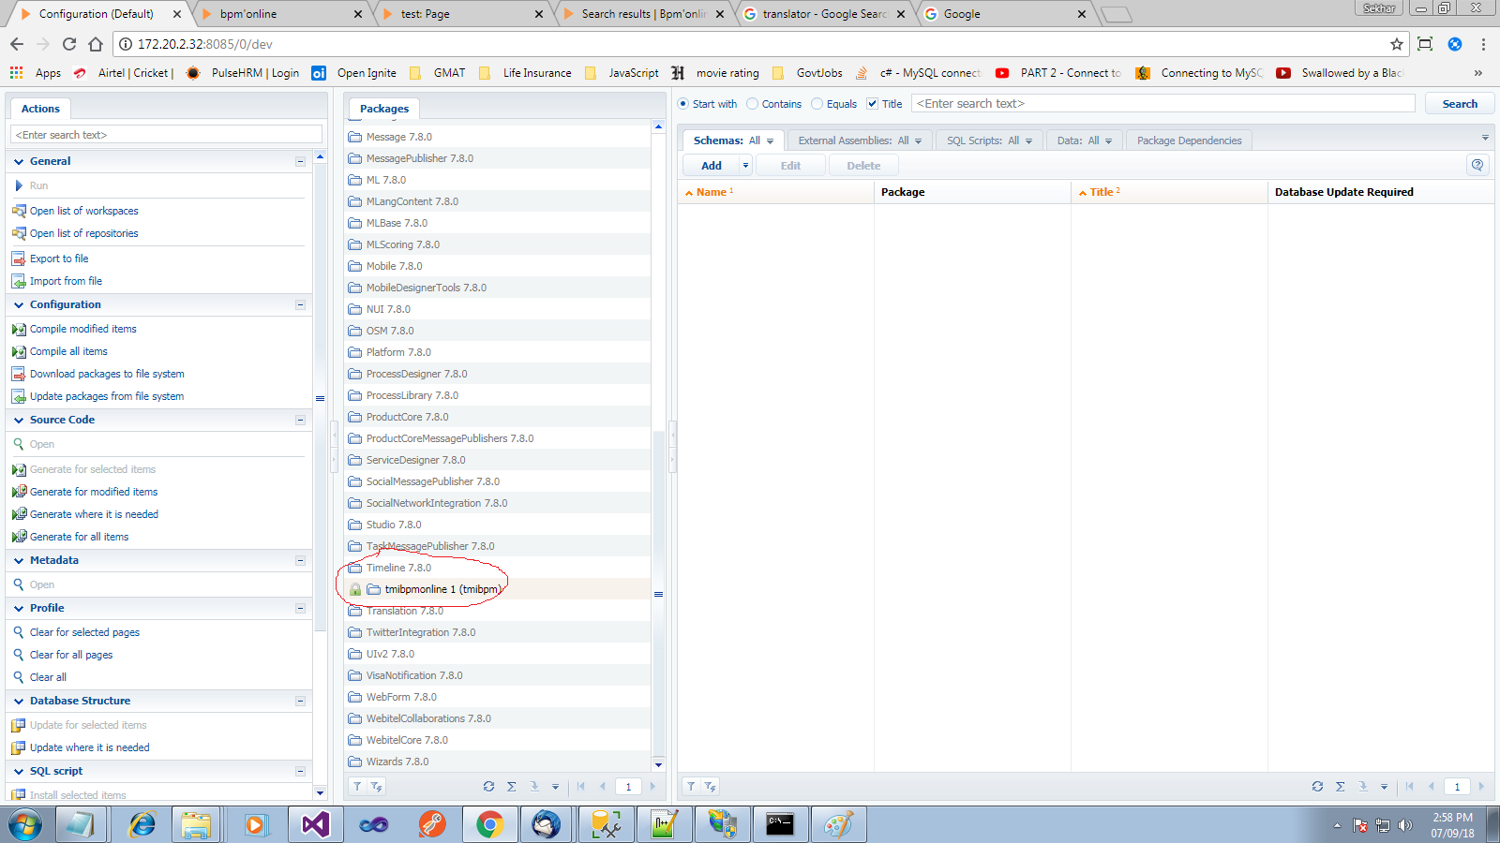Click the Update packages from file system icon

(x=19, y=396)
